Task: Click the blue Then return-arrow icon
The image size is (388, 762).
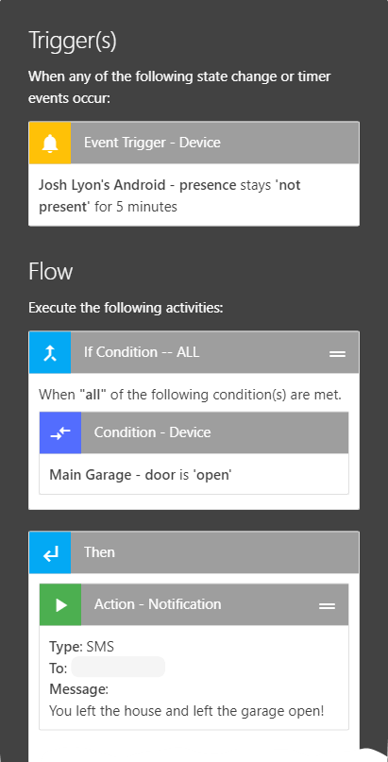Action: [x=50, y=552]
